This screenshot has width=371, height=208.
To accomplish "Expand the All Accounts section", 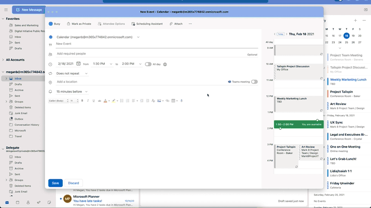I will (3, 60).
